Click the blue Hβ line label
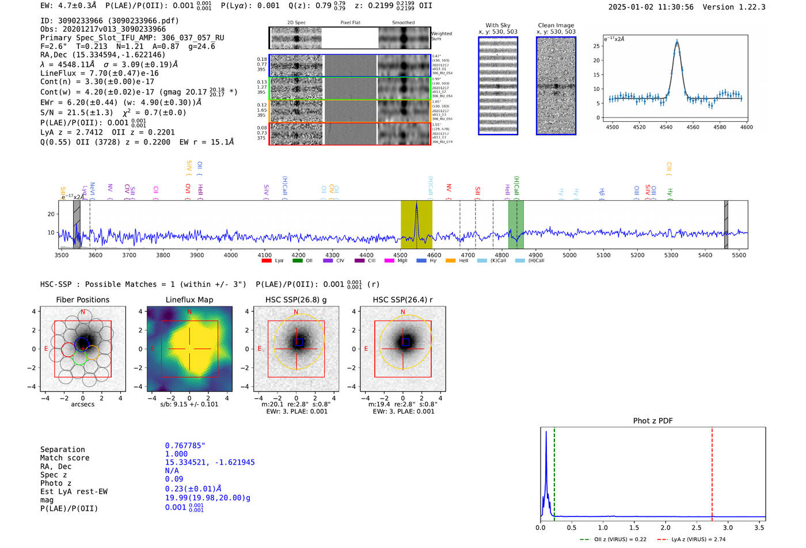Screen dimensions: 806x548 [x=602, y=193]
